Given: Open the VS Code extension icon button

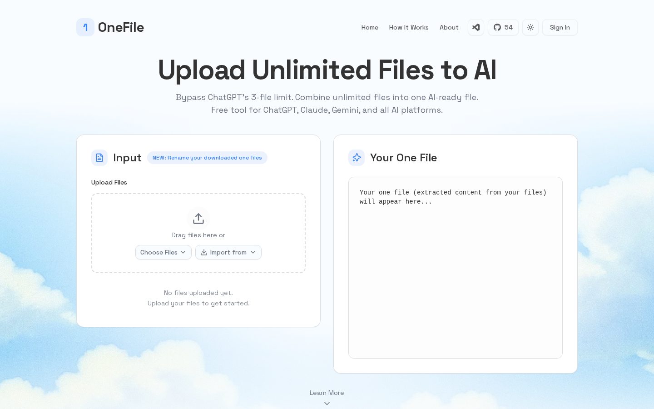Looking at the screenshot, I should [476, 27].
